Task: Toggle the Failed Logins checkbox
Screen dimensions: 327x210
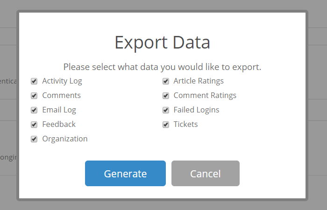Action: click(166, 110)
